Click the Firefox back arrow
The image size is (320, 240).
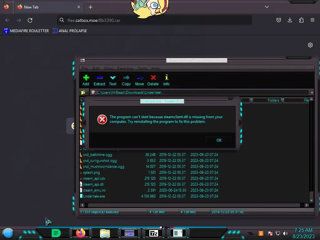coord(7,20)
